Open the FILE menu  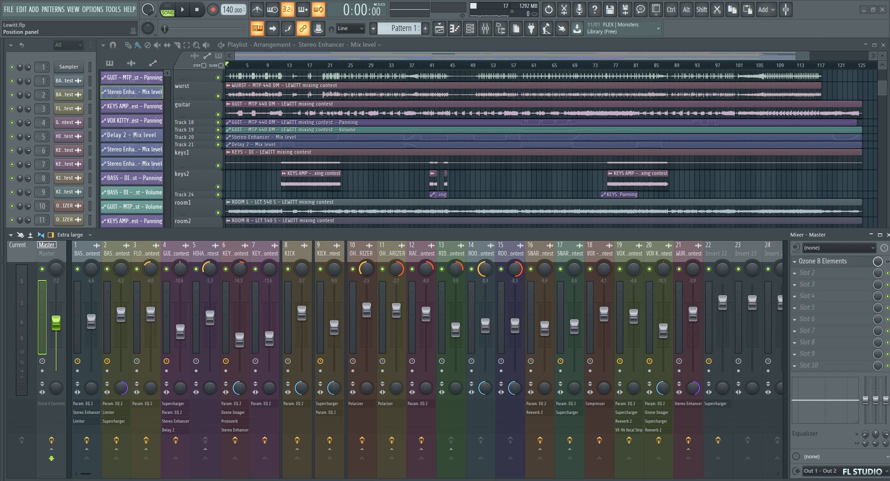point(8,9)
